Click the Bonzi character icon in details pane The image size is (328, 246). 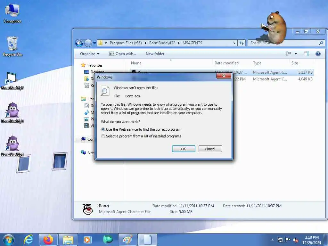click(87, 209)
